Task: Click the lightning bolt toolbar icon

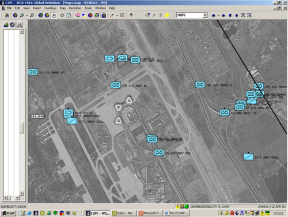Action: coord(160,16)
